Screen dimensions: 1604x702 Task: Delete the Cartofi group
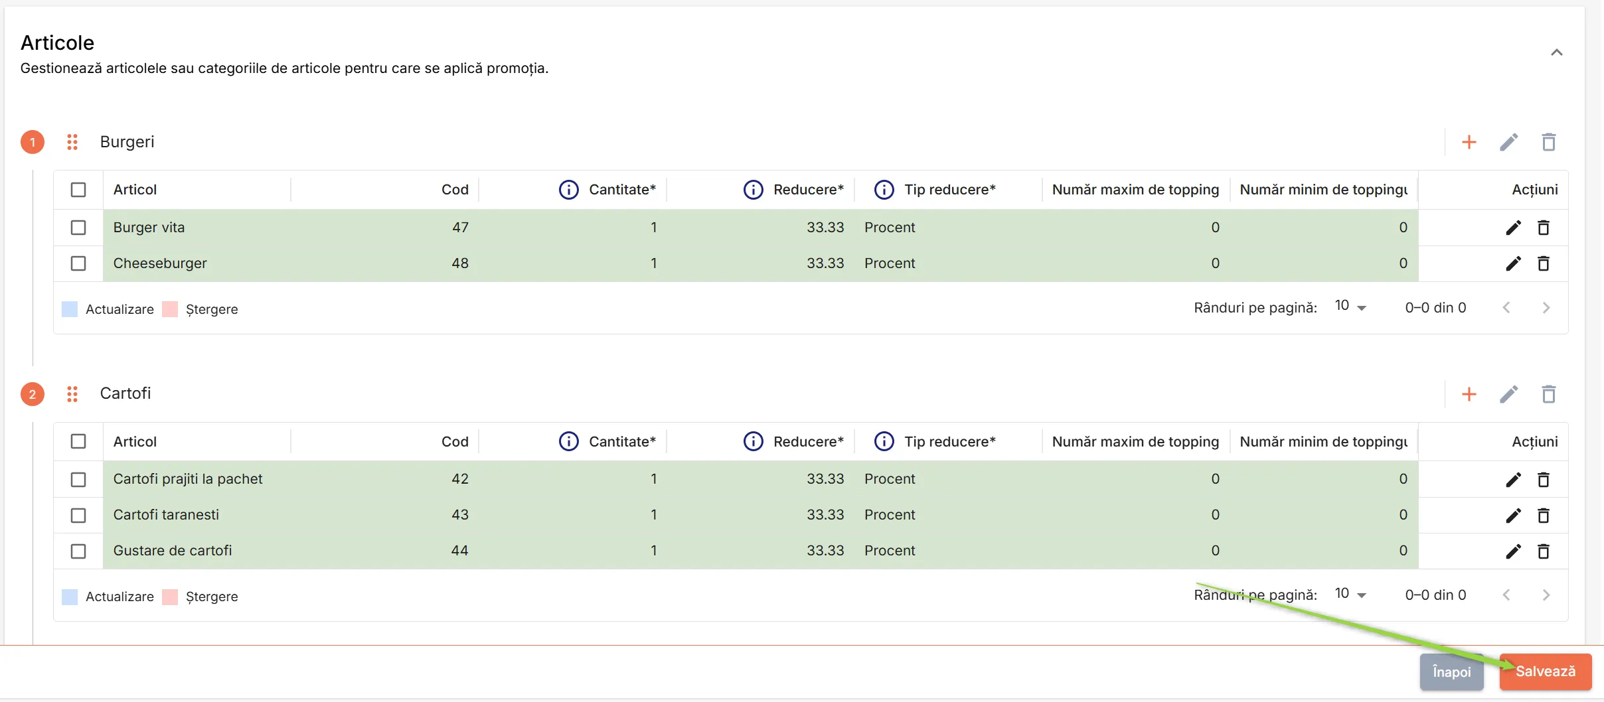tap(1549, 394)
